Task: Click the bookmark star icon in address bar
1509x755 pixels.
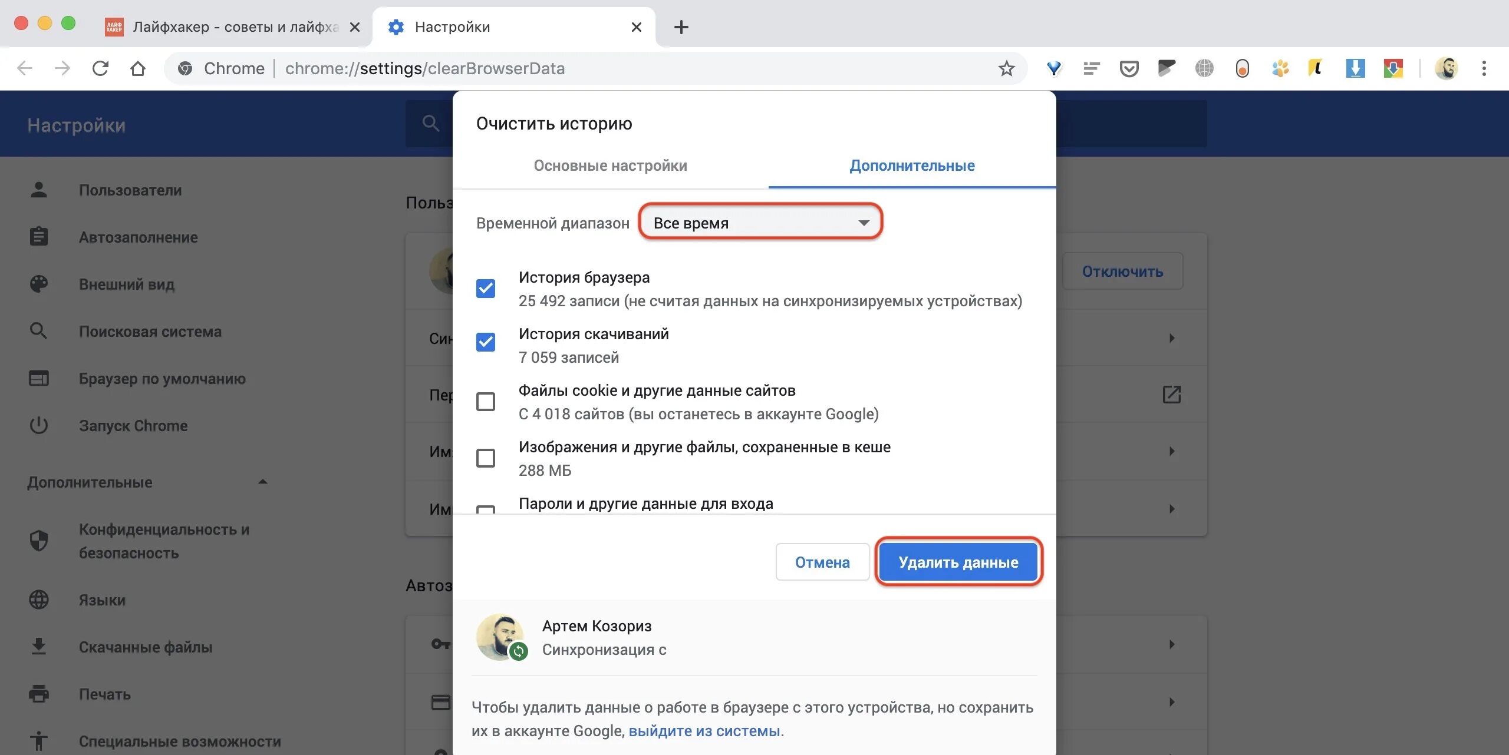Action: pos(1006,69)
